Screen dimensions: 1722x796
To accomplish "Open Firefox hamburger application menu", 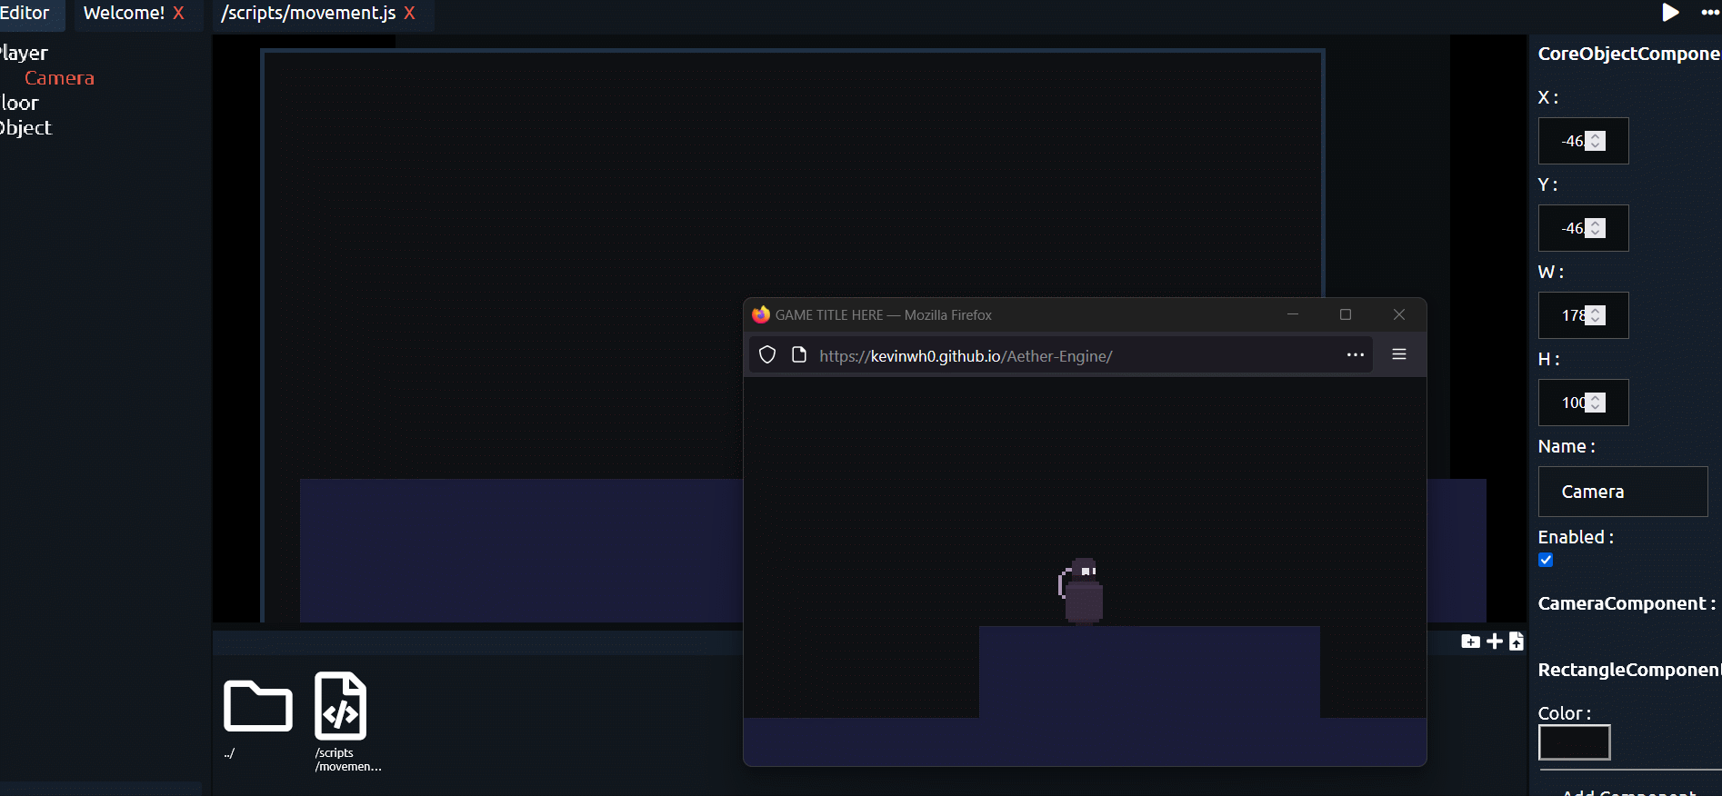I will click(1399, 354).
